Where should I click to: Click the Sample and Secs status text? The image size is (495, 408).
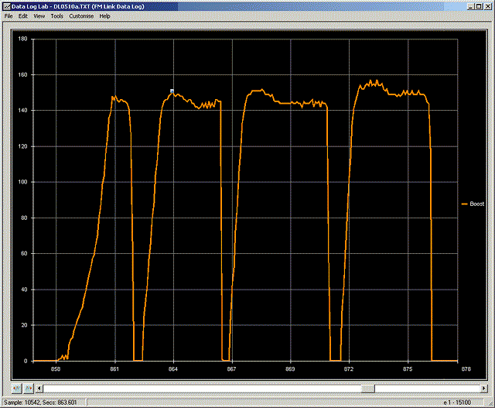40,403
